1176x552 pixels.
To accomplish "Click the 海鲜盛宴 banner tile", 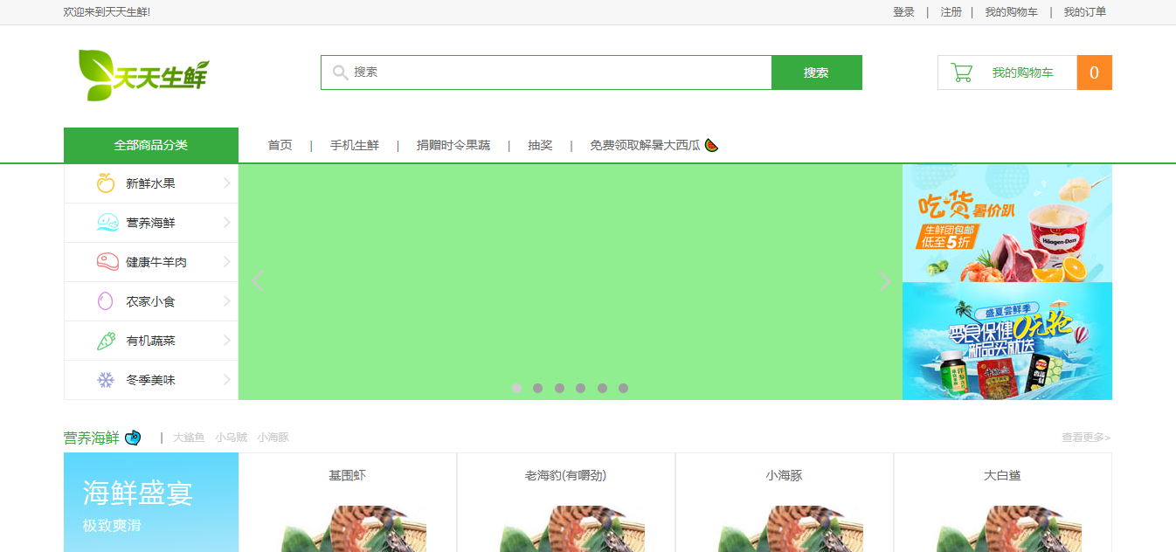I will click(x=151, y=502).
